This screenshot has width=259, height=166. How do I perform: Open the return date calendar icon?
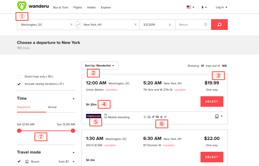[206, 25]
